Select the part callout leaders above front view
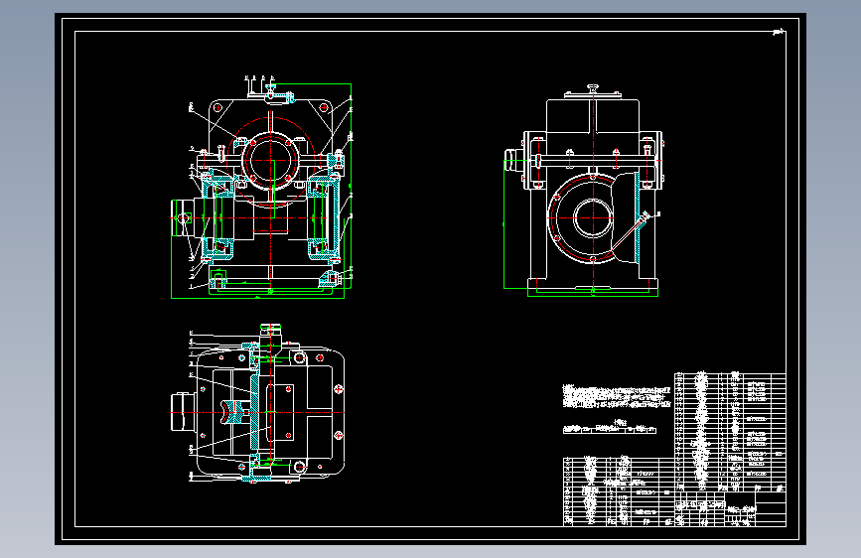The height and width of the screenshot is (558, 861). pyautogui.click(x=259, y=85)
